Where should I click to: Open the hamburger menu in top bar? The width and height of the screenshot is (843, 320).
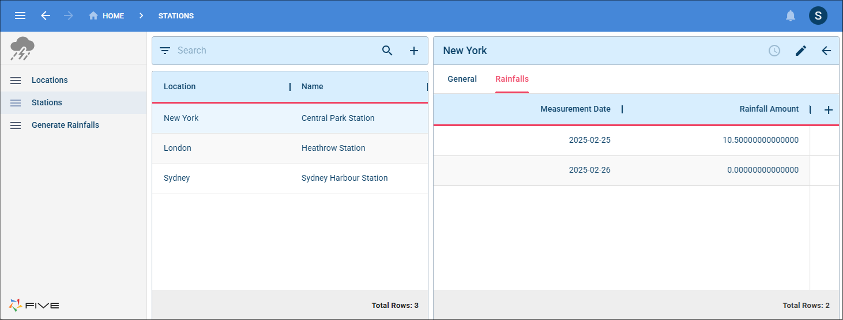pos(20,16)
